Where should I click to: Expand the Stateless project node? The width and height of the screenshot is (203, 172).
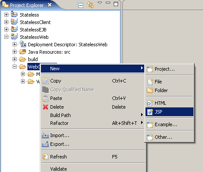(x=6, y=15)
